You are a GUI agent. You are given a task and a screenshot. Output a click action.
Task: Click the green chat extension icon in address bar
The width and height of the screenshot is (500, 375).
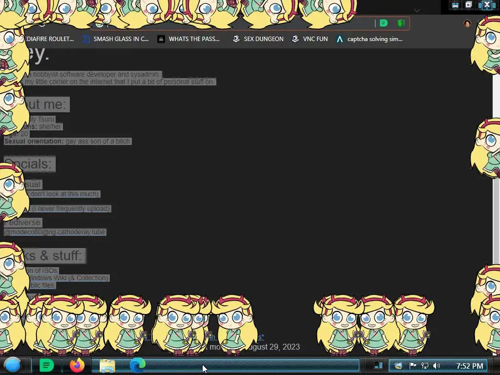click(384, 23)
